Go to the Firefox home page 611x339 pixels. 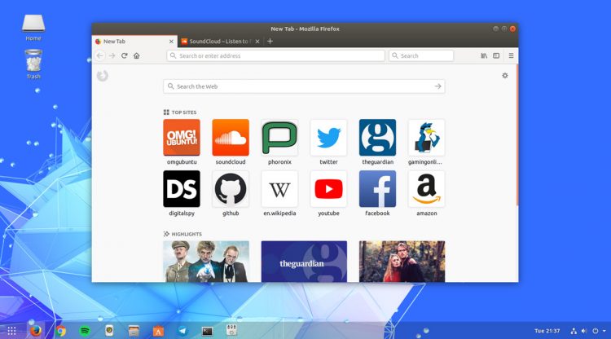(x=136, y=55)
